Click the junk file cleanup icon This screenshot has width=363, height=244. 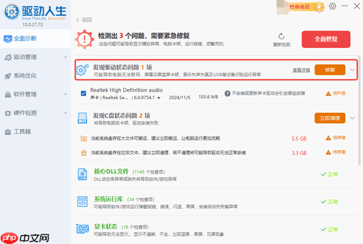coord(83,153)
